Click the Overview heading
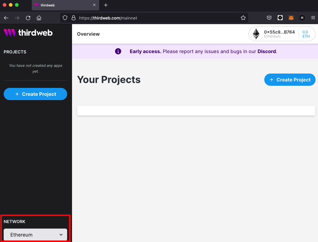318x242 pixels. [88, 34]
